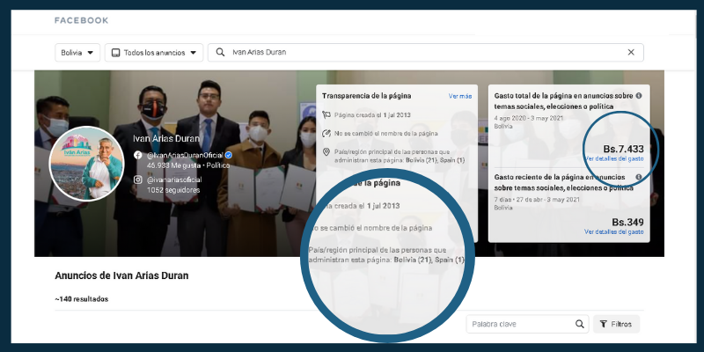Image resolution: width=704 pixels, height=352 pixels.
Task: Click the Palabra clave keyword field
Action: point(527,324)
